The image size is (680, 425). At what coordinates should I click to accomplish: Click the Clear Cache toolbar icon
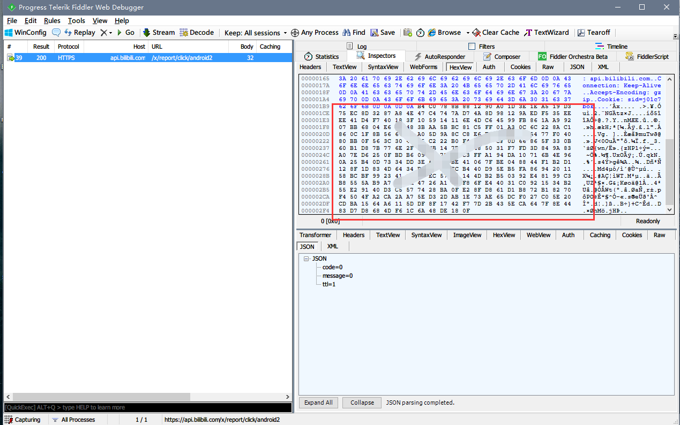coord(477,33)
